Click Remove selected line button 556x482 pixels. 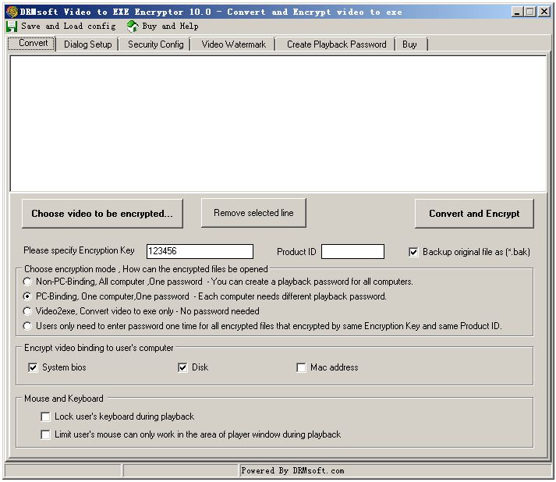[253, 213]
